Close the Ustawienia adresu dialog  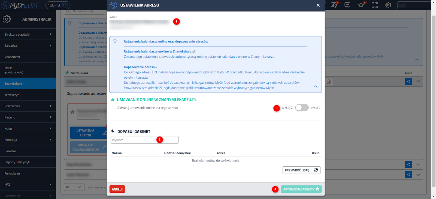pyautogui.click(x=318, y=5)
